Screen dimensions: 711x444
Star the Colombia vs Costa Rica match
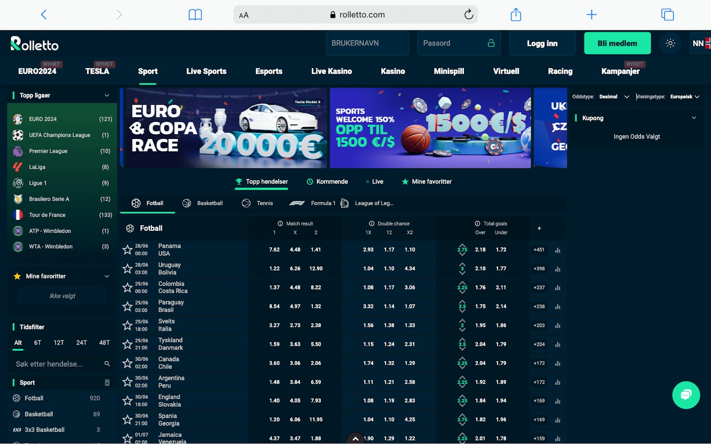pos(128,288)
